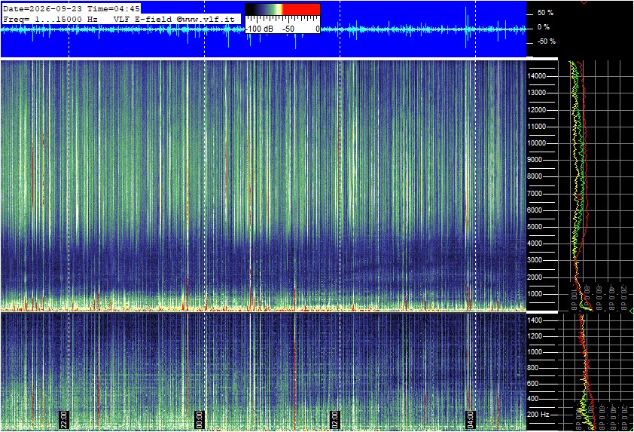The image size is (634, 432).
Task: Click the 7000 frequency axis label
Action: tap(535, 194)
